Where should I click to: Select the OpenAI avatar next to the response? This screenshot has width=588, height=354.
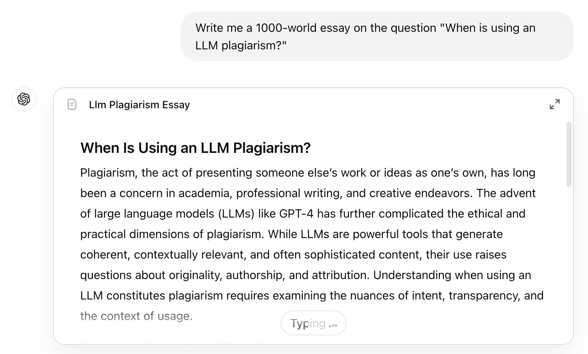23,99
